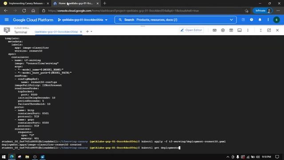This screenshot has width=284, height=160.
Task: Click the Cloud Shell web preview icon
Action: [231, 30]
